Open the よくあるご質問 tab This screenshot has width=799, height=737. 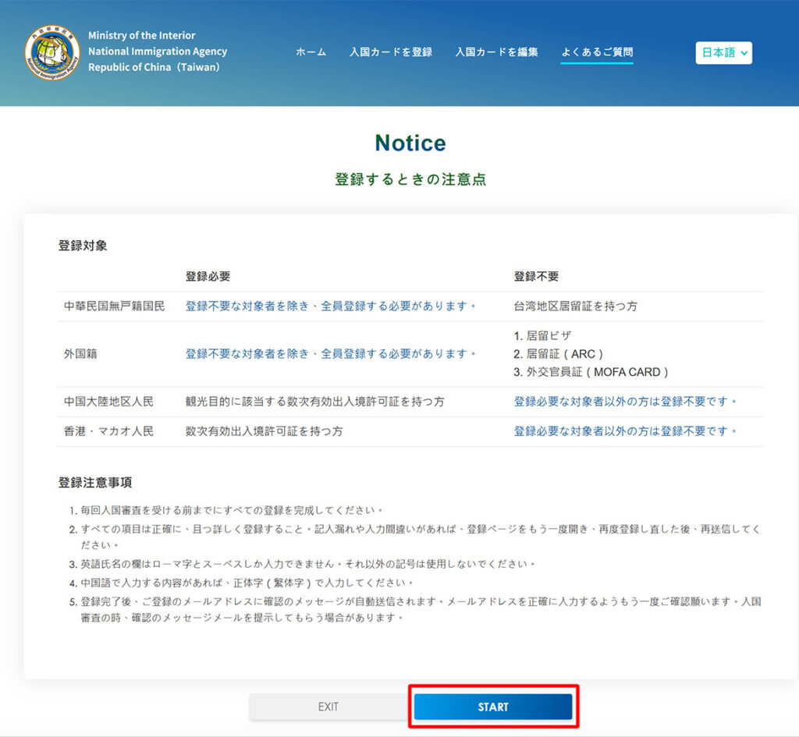[x=597, y=52]
